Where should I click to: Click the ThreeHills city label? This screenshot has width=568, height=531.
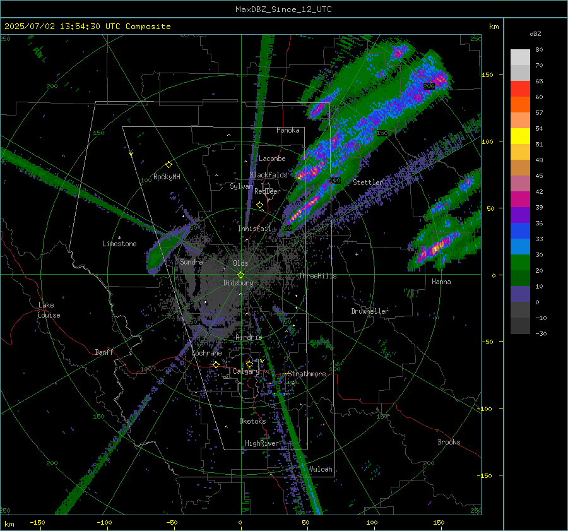tap(317, 276)
